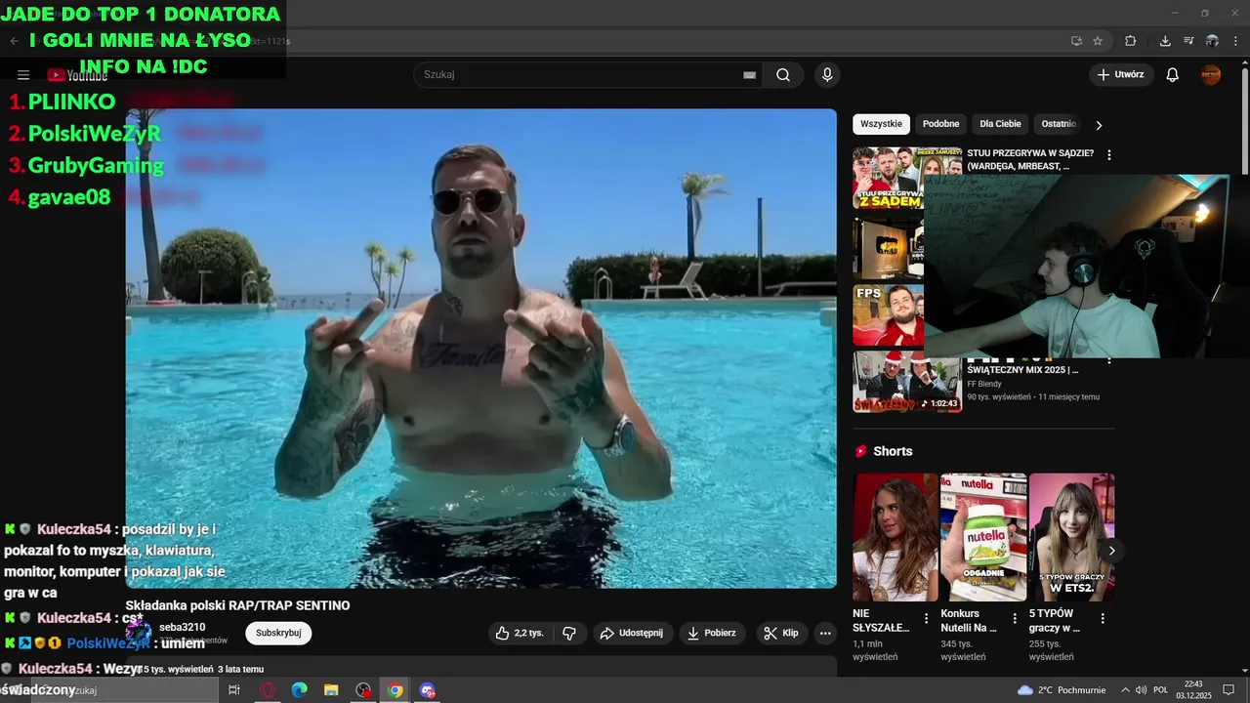Open the Świąteczny mix thumbnail with 1:02:43
Viewport: 1250px width, 703px height.
907,382
